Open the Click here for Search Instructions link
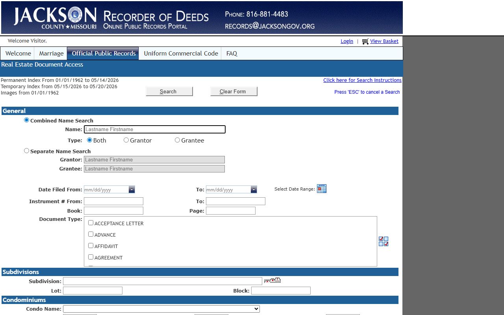 (x=362, y=80)
